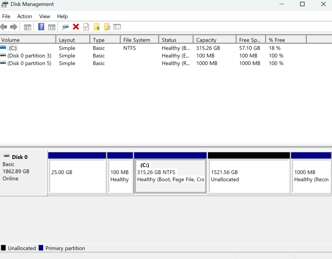
Task: Open the File menu
Action: click(6, 16)
